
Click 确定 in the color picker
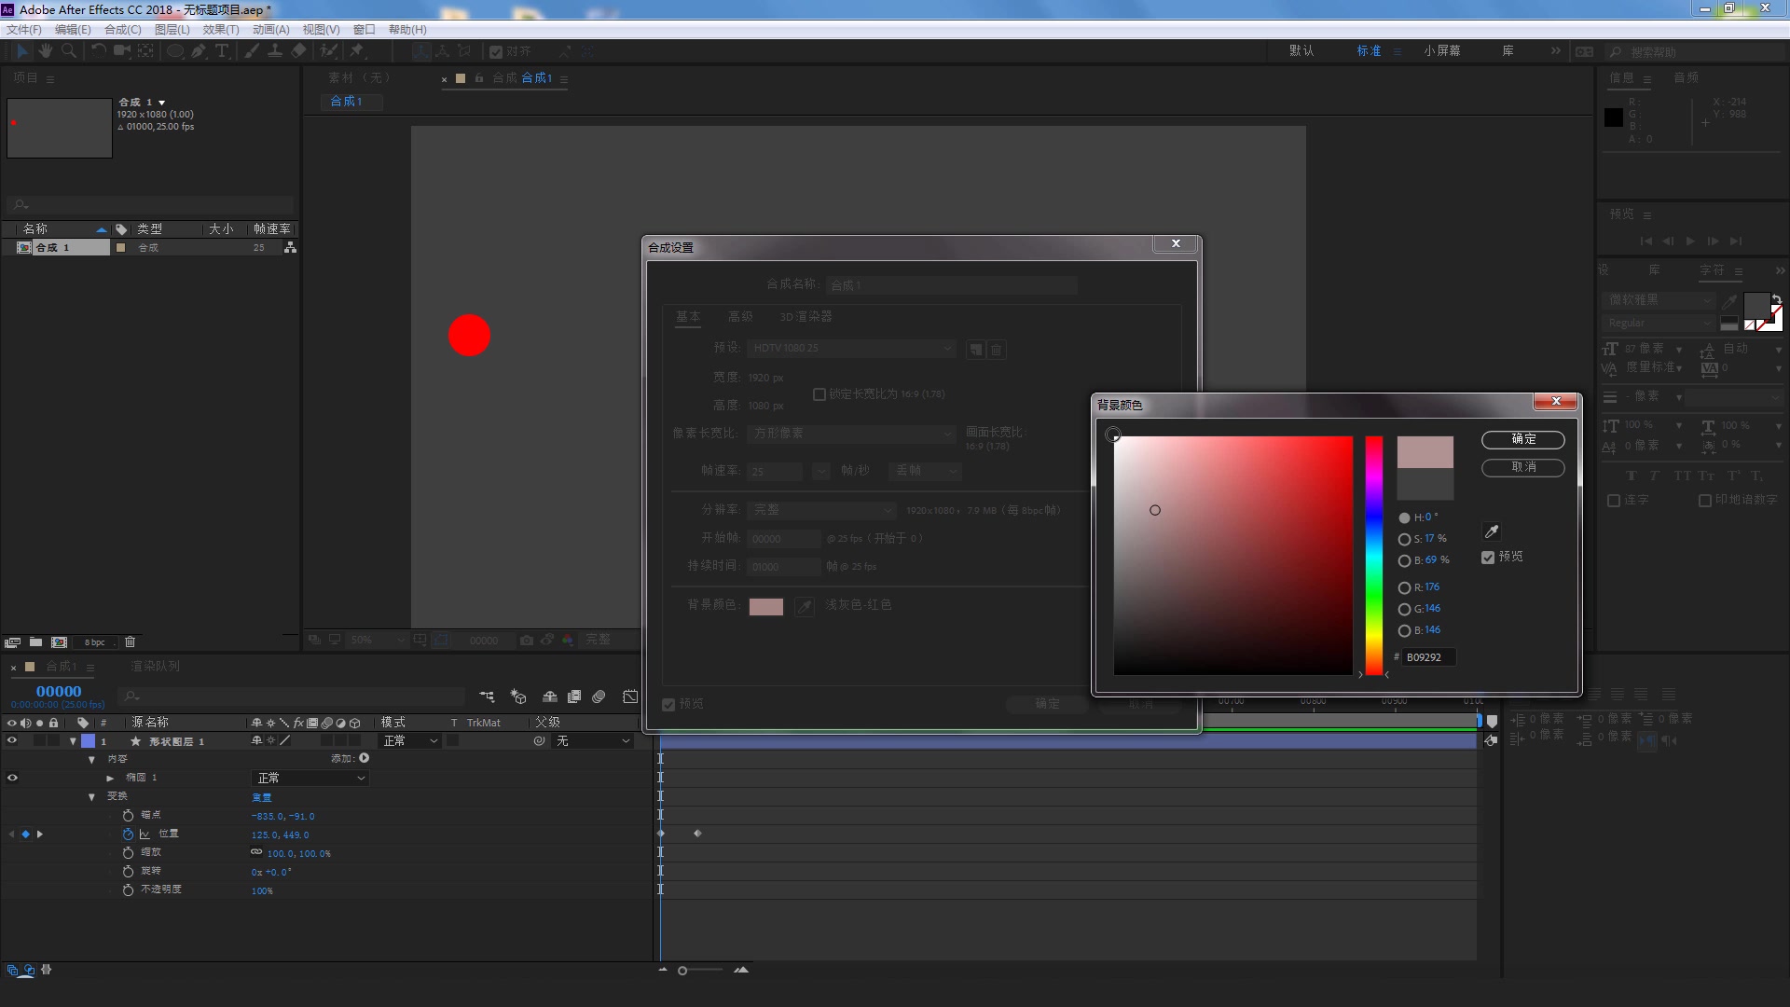click(1522, 439)
